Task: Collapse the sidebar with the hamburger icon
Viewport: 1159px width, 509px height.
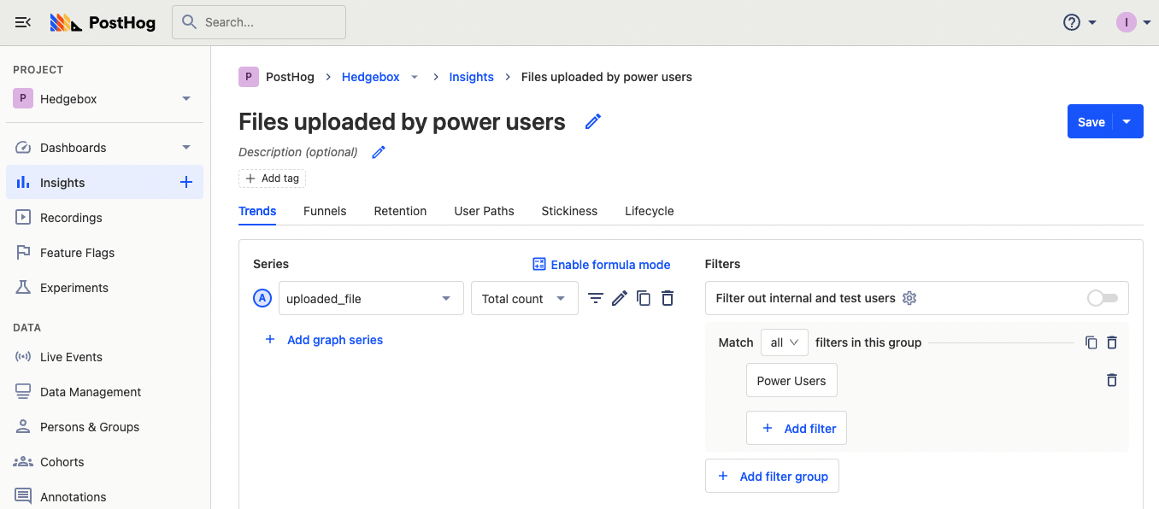Action: tap(23, 22)
